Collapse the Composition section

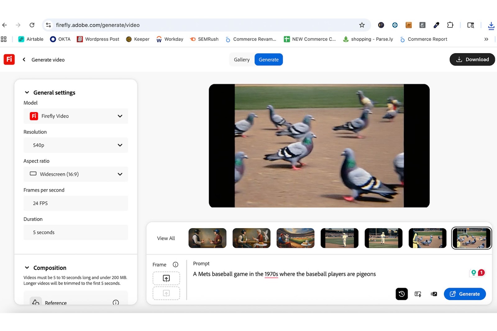pyautogui.click(x=27, y=268)
